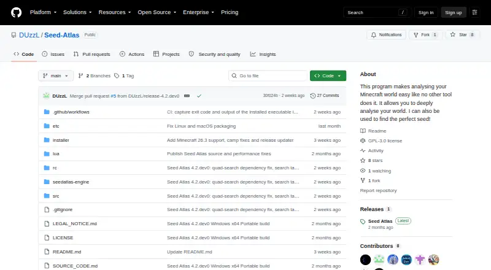Open the .github/workflows folder
Image resolution: width=491 pixels, height=270 pixels.
[x=71, y=112]
